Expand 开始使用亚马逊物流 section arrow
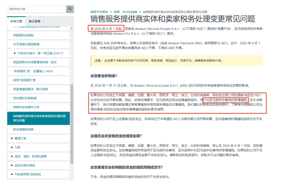This screenshot has width=283, height=181. pyautogui.click(x=12, y=174)
